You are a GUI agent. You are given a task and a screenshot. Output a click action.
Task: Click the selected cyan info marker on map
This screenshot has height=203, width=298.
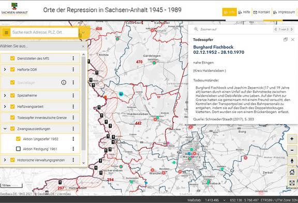pyautogui.click(x=121, y=94)
